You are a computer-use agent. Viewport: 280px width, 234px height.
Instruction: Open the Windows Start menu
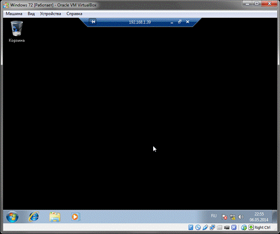[12, 217]
